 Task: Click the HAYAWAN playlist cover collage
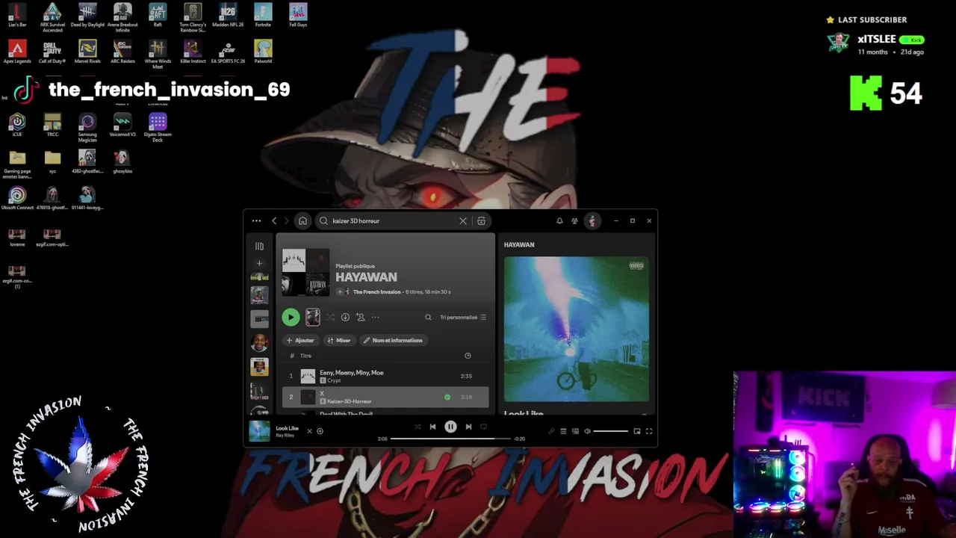tap(305, 272)
